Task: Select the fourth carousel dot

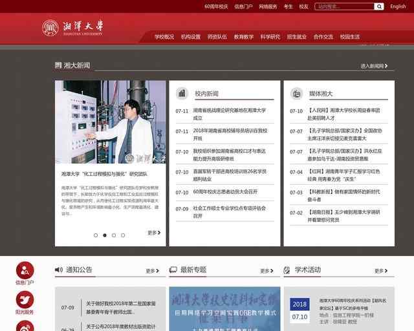Action: [x=123, y=235]
